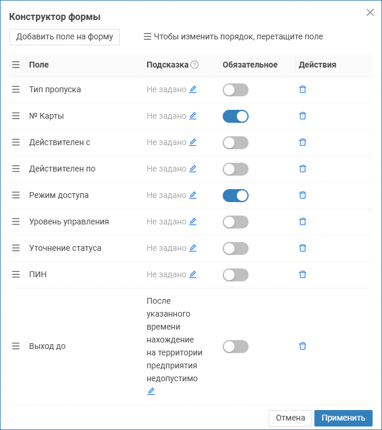Image resolution: width=382 pixels, height=430 pixels.
Task: Click trash icon for Действителен с
Action: [x=303, y=142]
